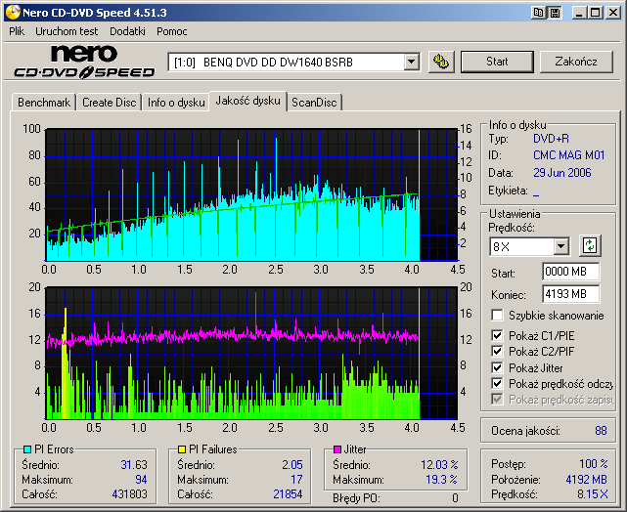Click the Prędkość value 8.15 X
The width and height of the screenshot is (627, 512).
592,494
